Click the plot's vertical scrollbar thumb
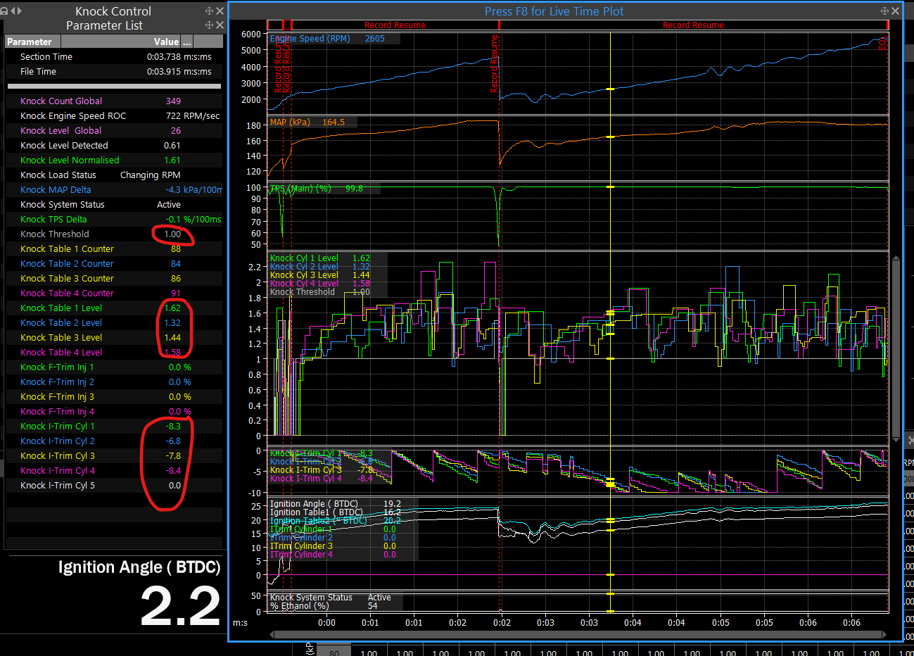 coord(896,348)
